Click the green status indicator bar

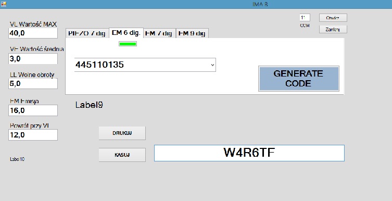[128, 44]
